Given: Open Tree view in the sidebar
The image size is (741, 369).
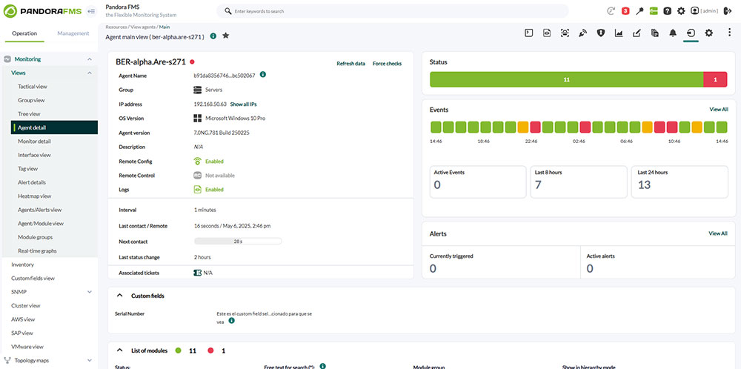Looking at the screenshot, I should click(x=30, y=114).
